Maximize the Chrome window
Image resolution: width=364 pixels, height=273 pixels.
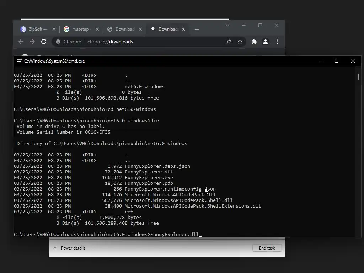[260, 25]
